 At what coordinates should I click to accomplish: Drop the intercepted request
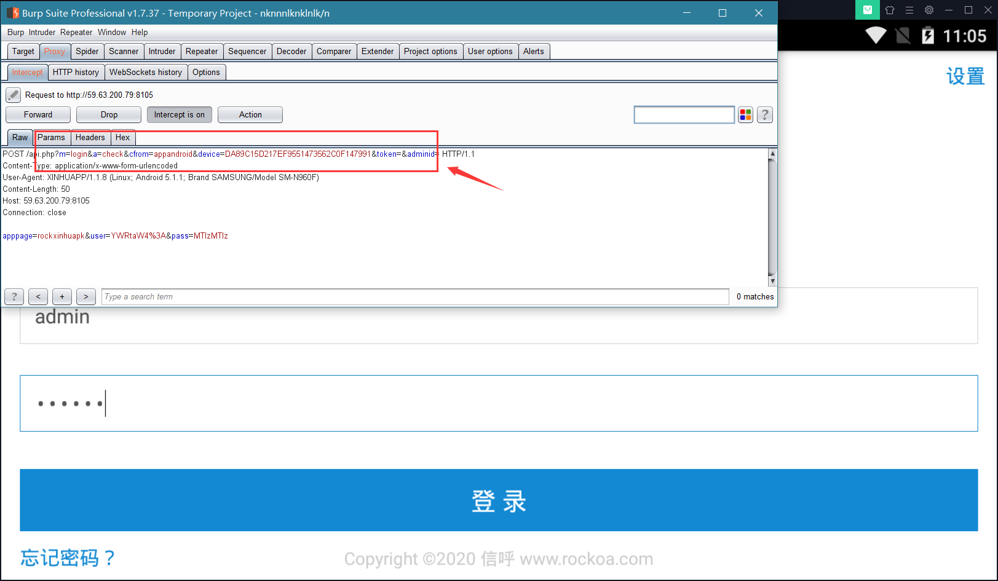point(109,115)
